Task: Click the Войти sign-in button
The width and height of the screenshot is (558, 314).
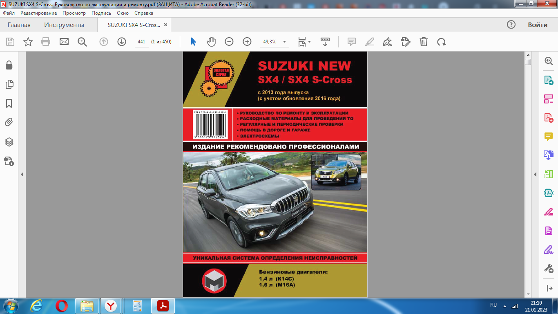Action: (537, 25)
